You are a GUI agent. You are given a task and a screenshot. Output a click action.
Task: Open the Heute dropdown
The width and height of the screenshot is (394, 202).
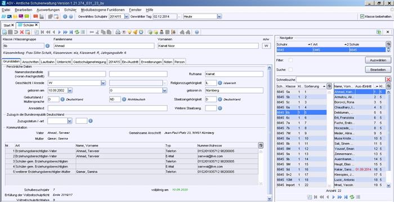click(x=220, y=16)
